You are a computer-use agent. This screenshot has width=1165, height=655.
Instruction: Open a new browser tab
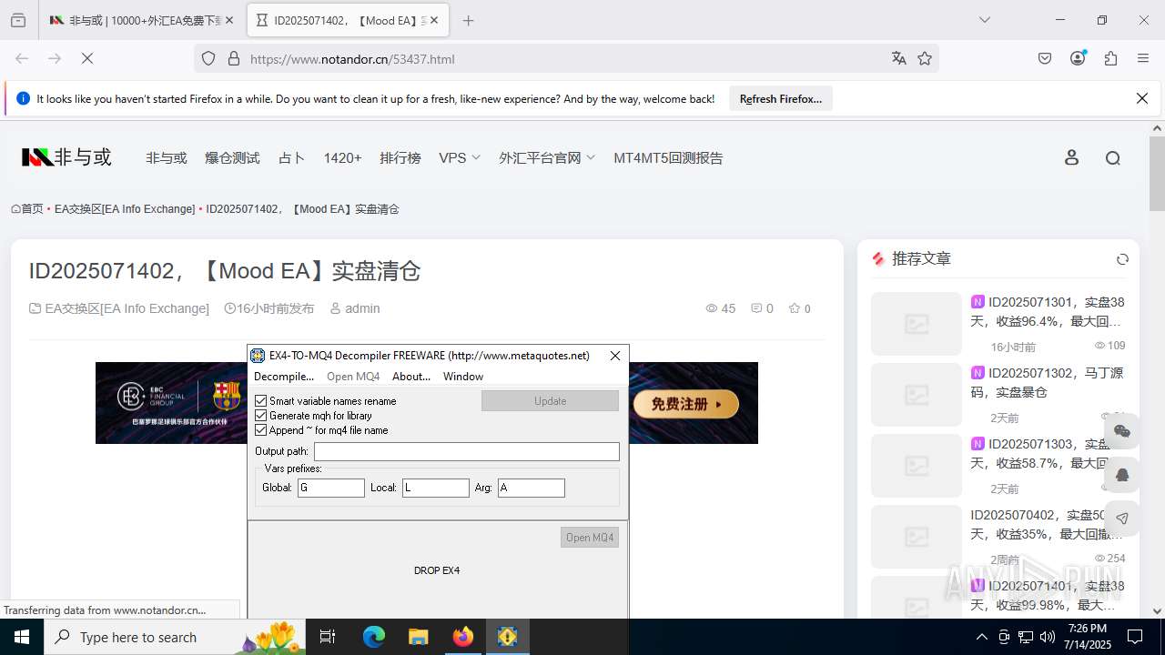[468, 20]
